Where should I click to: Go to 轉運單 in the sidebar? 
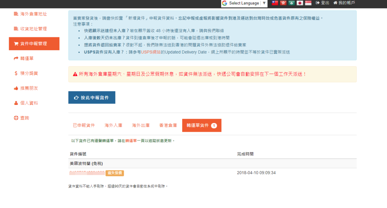(26, 59)
